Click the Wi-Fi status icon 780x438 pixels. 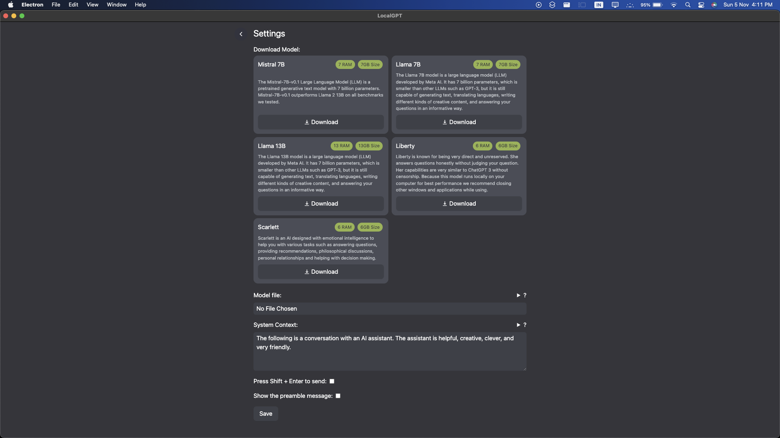[x=674, y=5]
